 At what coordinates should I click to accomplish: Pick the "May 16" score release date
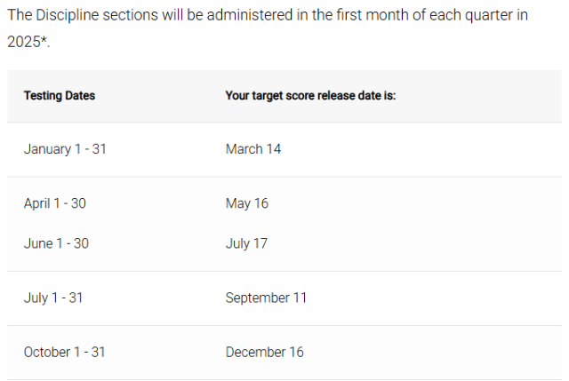click(247, 203)
